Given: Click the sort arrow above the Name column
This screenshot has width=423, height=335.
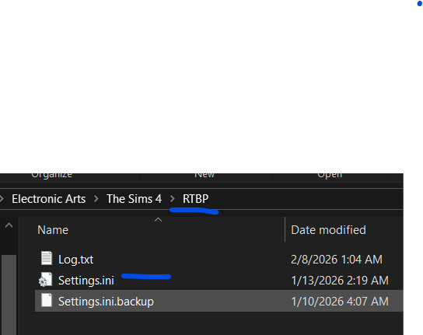Looking at the screenshot, I should [x=158, y=220].
